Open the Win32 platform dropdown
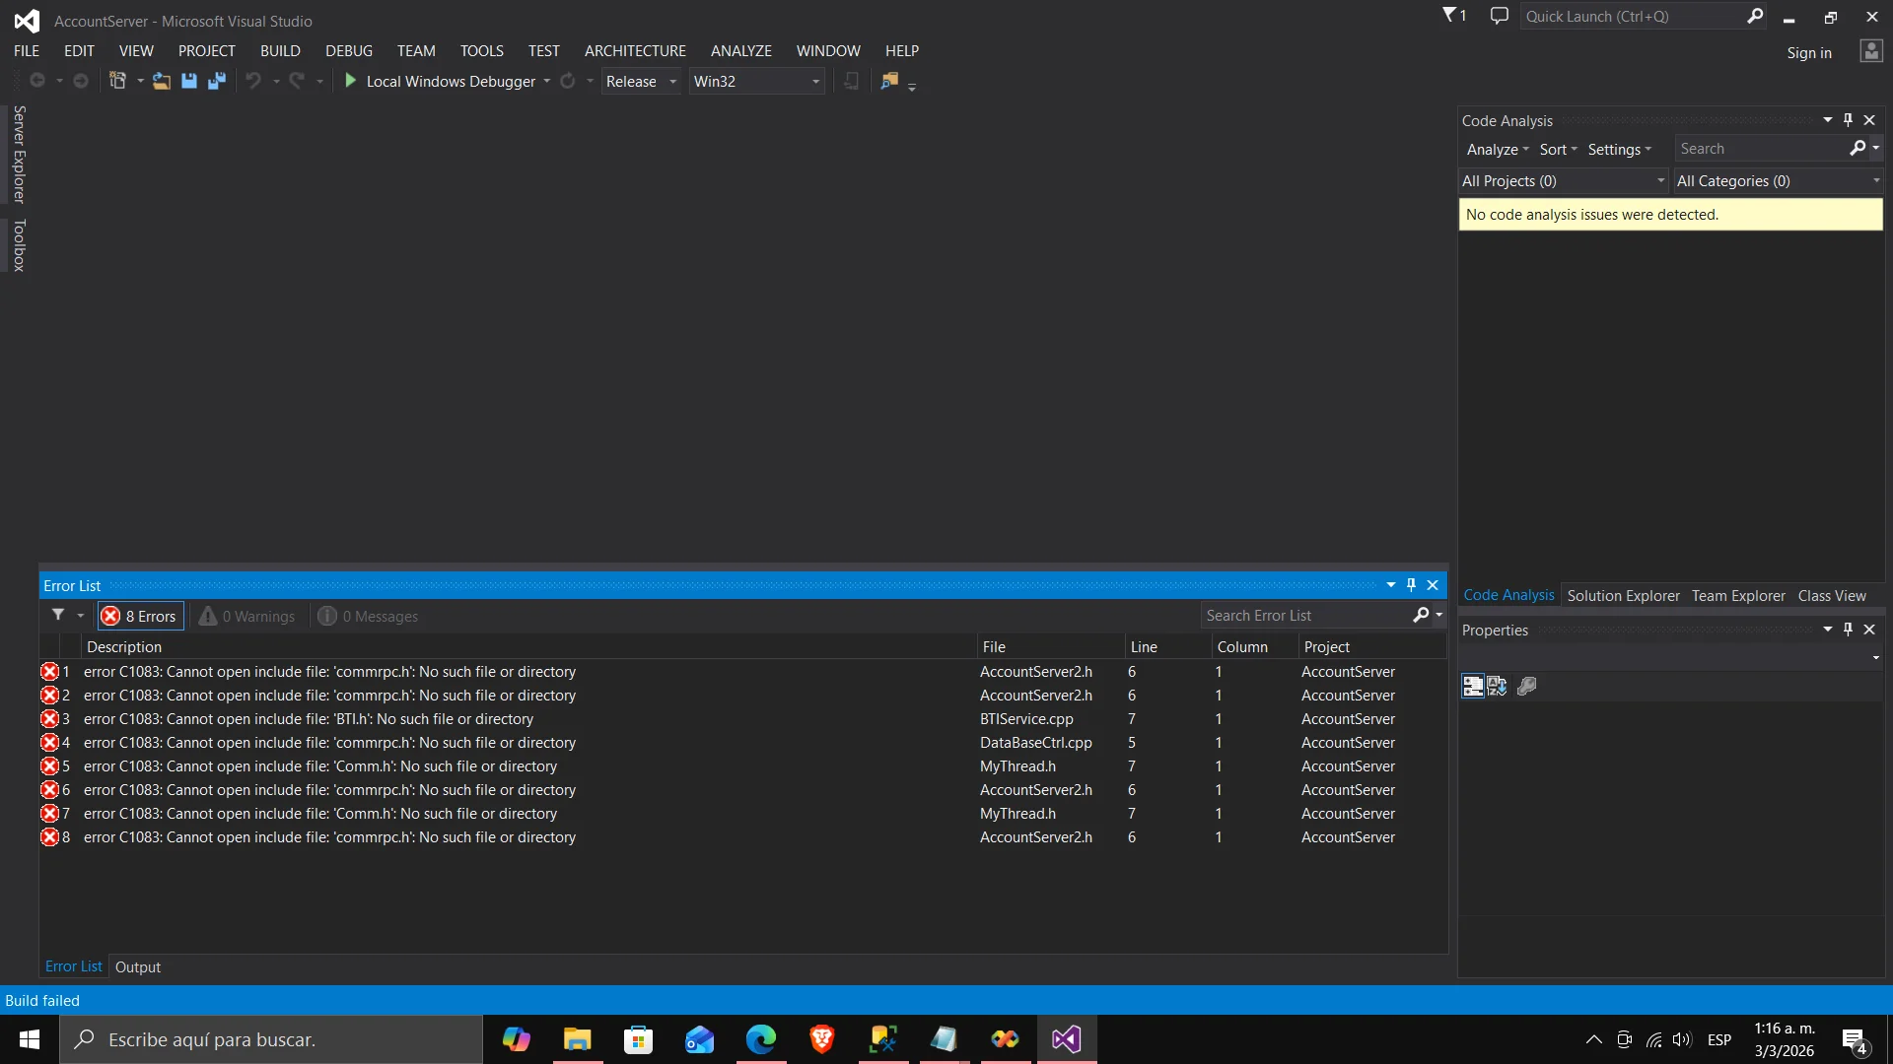 tap(755, 81)
